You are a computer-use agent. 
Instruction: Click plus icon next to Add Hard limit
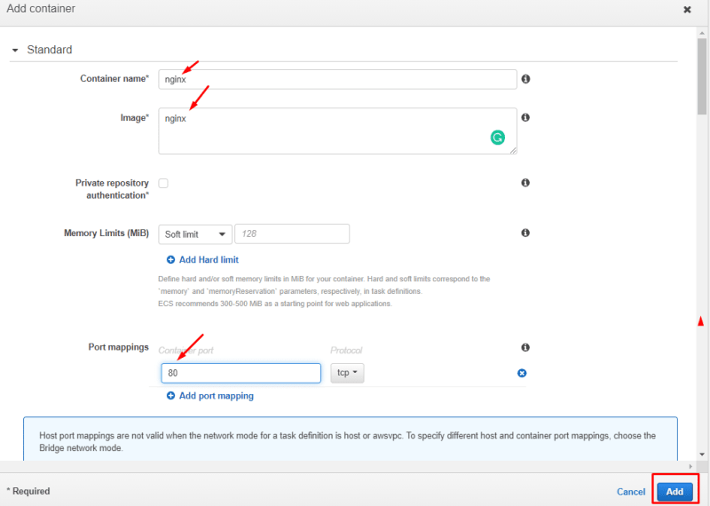[x=170, y=259]
